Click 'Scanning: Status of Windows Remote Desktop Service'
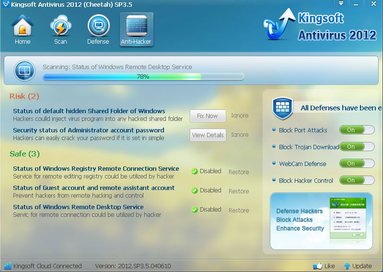 (117, 67)
